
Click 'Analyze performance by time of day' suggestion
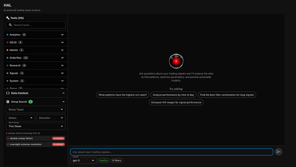click(x=173, y=95)
